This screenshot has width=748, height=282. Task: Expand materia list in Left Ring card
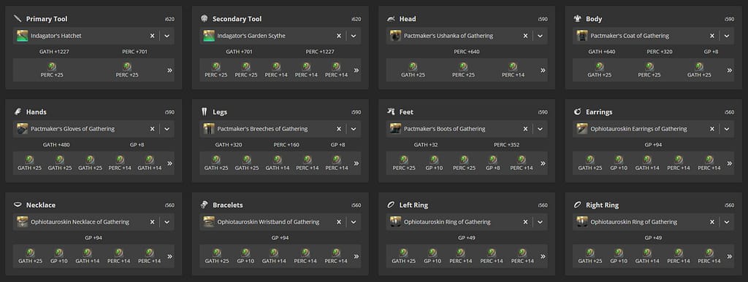543,256
